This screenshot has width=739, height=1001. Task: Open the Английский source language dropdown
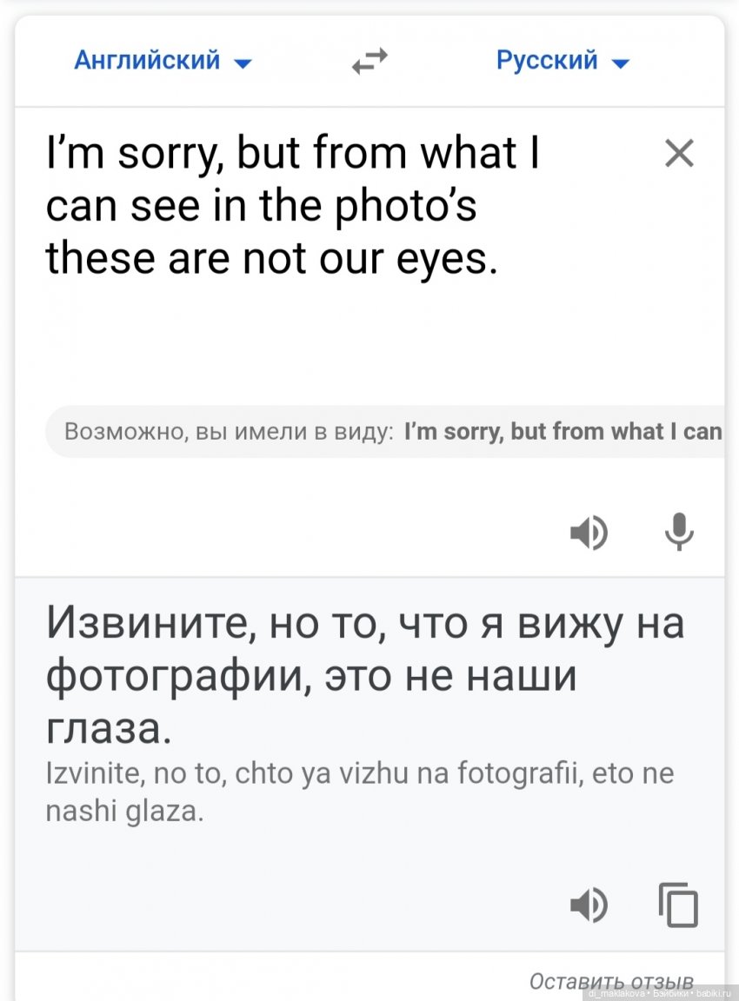coord(148,61)
